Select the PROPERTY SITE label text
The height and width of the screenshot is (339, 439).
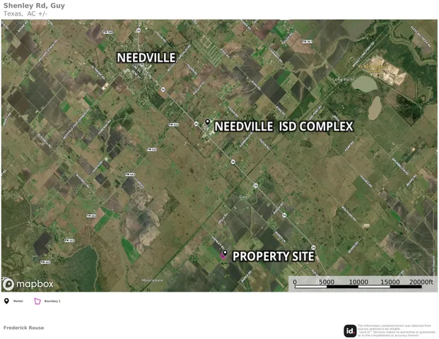pyautogui.click(x=274, y=256)
